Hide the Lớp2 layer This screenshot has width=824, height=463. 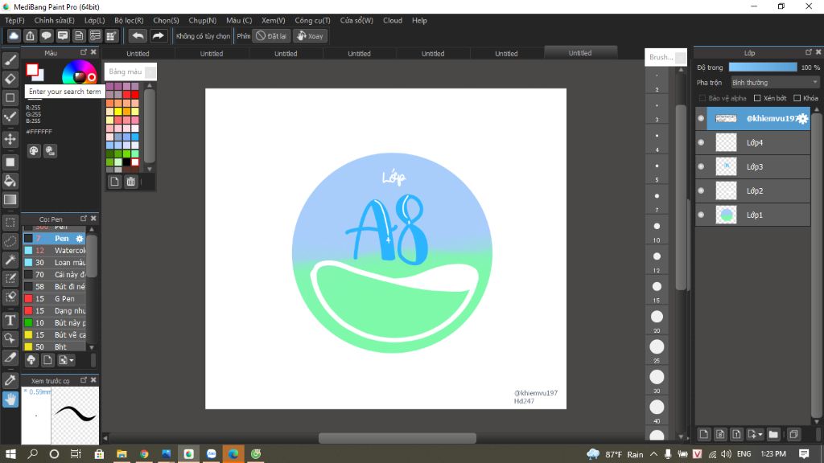pyautogui.click(x=701, y=191)
